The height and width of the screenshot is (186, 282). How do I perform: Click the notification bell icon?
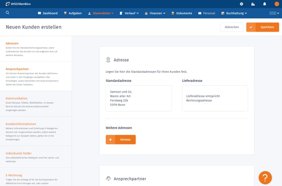pos(264,4)
